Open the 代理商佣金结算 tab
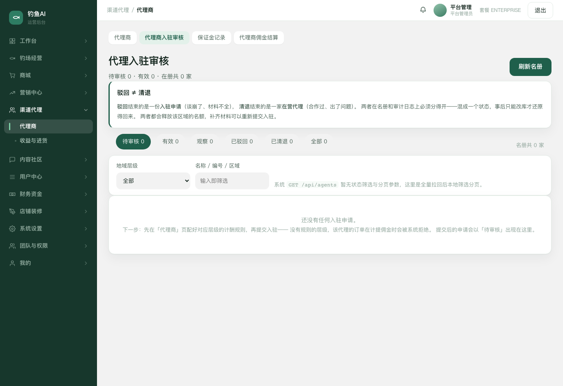 tap(259, 38)
